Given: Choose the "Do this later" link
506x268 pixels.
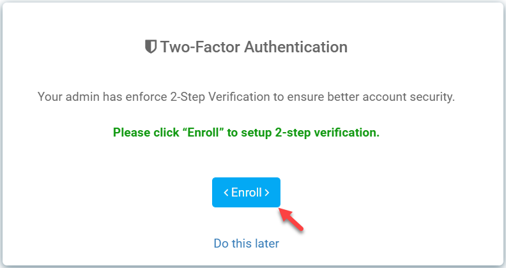Looking at the screenshot, I should point(246,243).
